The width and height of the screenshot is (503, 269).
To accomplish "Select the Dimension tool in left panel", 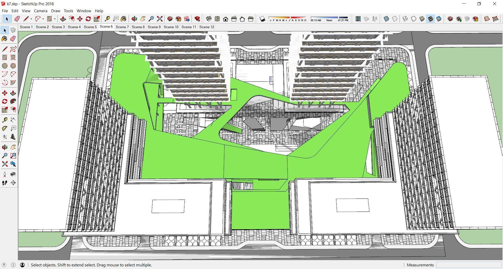I will coord(13,120).
